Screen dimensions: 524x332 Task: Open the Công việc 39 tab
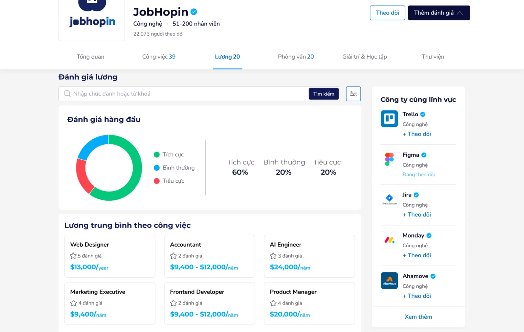159,57
